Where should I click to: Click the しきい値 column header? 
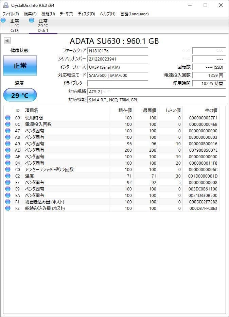pos(170,111)
